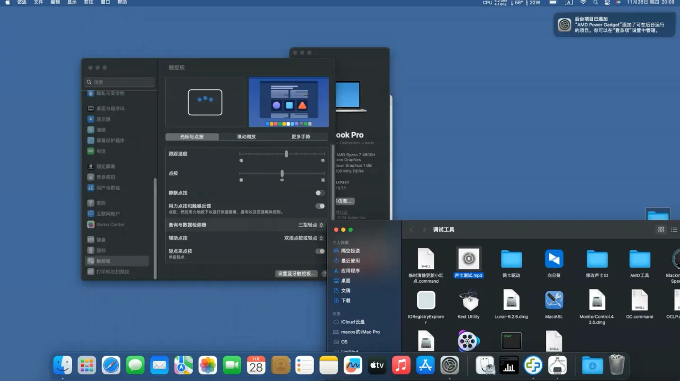Switch Finder to list view

pos(674,229)
